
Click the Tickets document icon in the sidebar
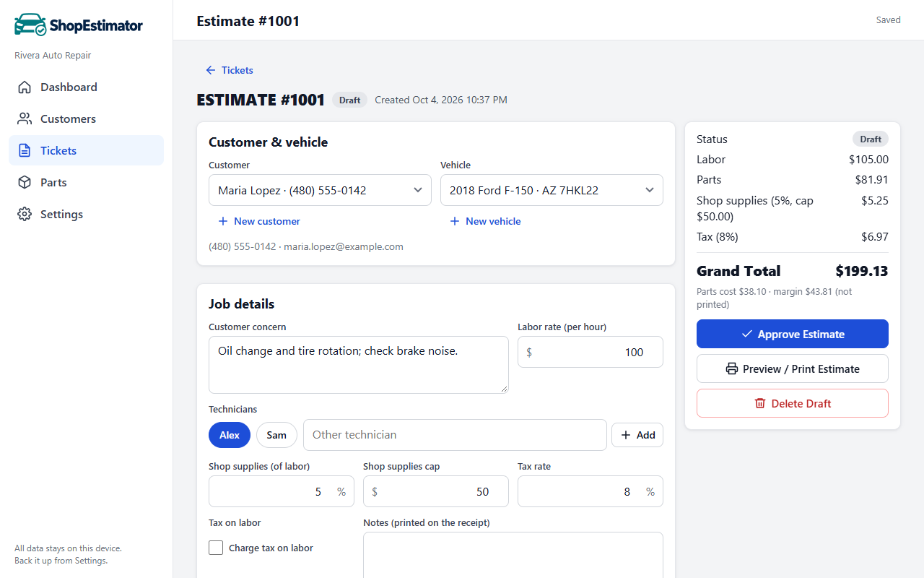25,151
